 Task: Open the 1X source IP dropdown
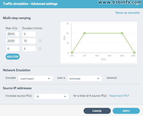[51, 97]
